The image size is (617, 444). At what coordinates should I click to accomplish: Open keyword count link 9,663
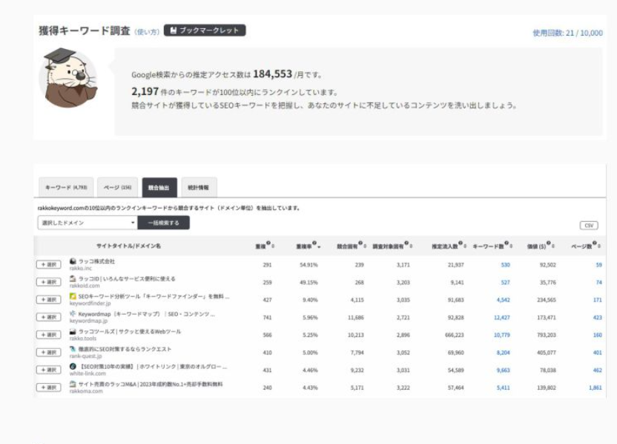point(504,370)
